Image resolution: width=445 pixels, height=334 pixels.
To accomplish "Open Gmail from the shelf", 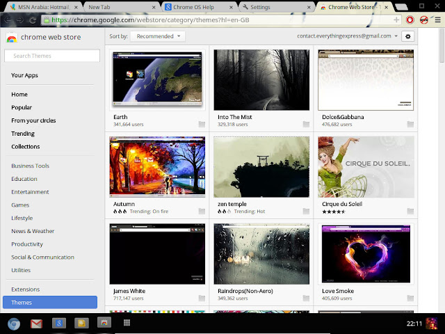I will click(36, 324).
